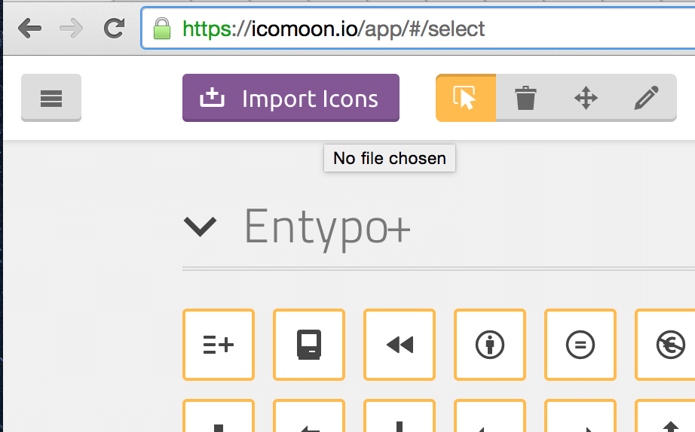Viewport: 695px width, 432px height.
Task: Open the hamburger main menu
Action: pyautogui.click(x=51, y=98)
